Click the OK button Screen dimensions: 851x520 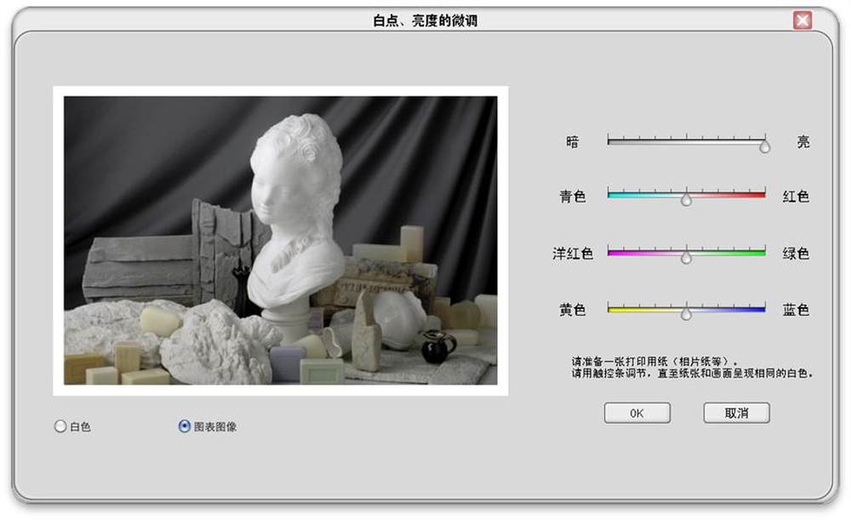coord(637,413)
